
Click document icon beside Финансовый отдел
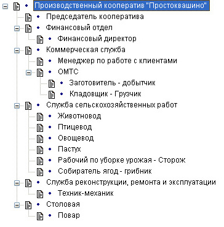(x=28, y=28)
